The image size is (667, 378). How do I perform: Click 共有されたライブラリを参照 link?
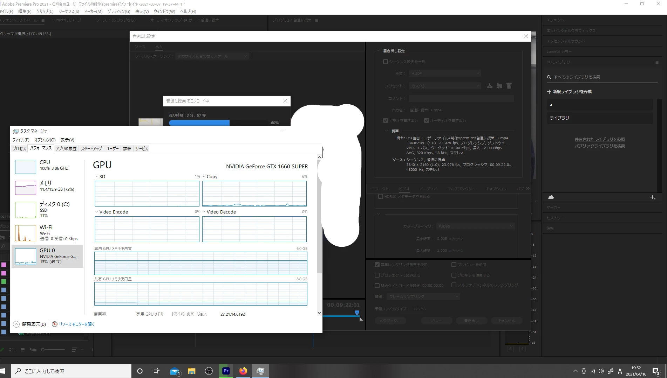[600, 139]
